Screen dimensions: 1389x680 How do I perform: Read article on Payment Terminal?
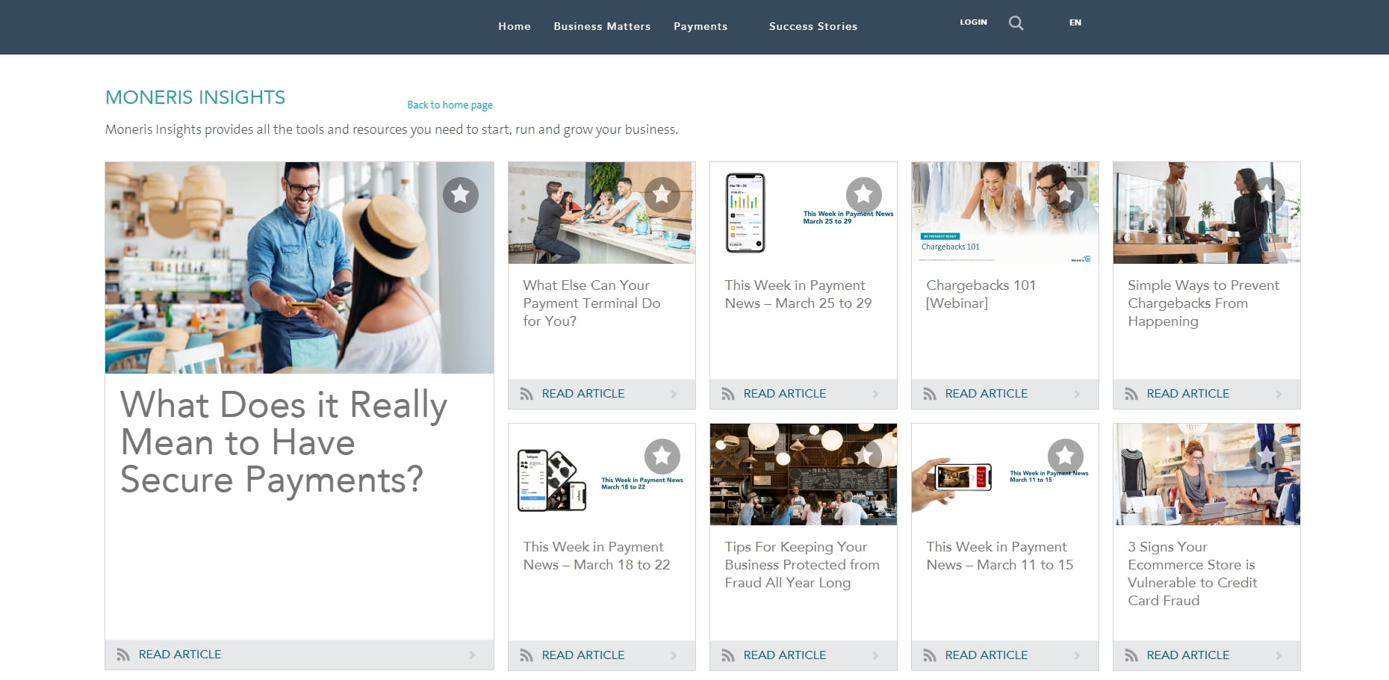point(583,394)
